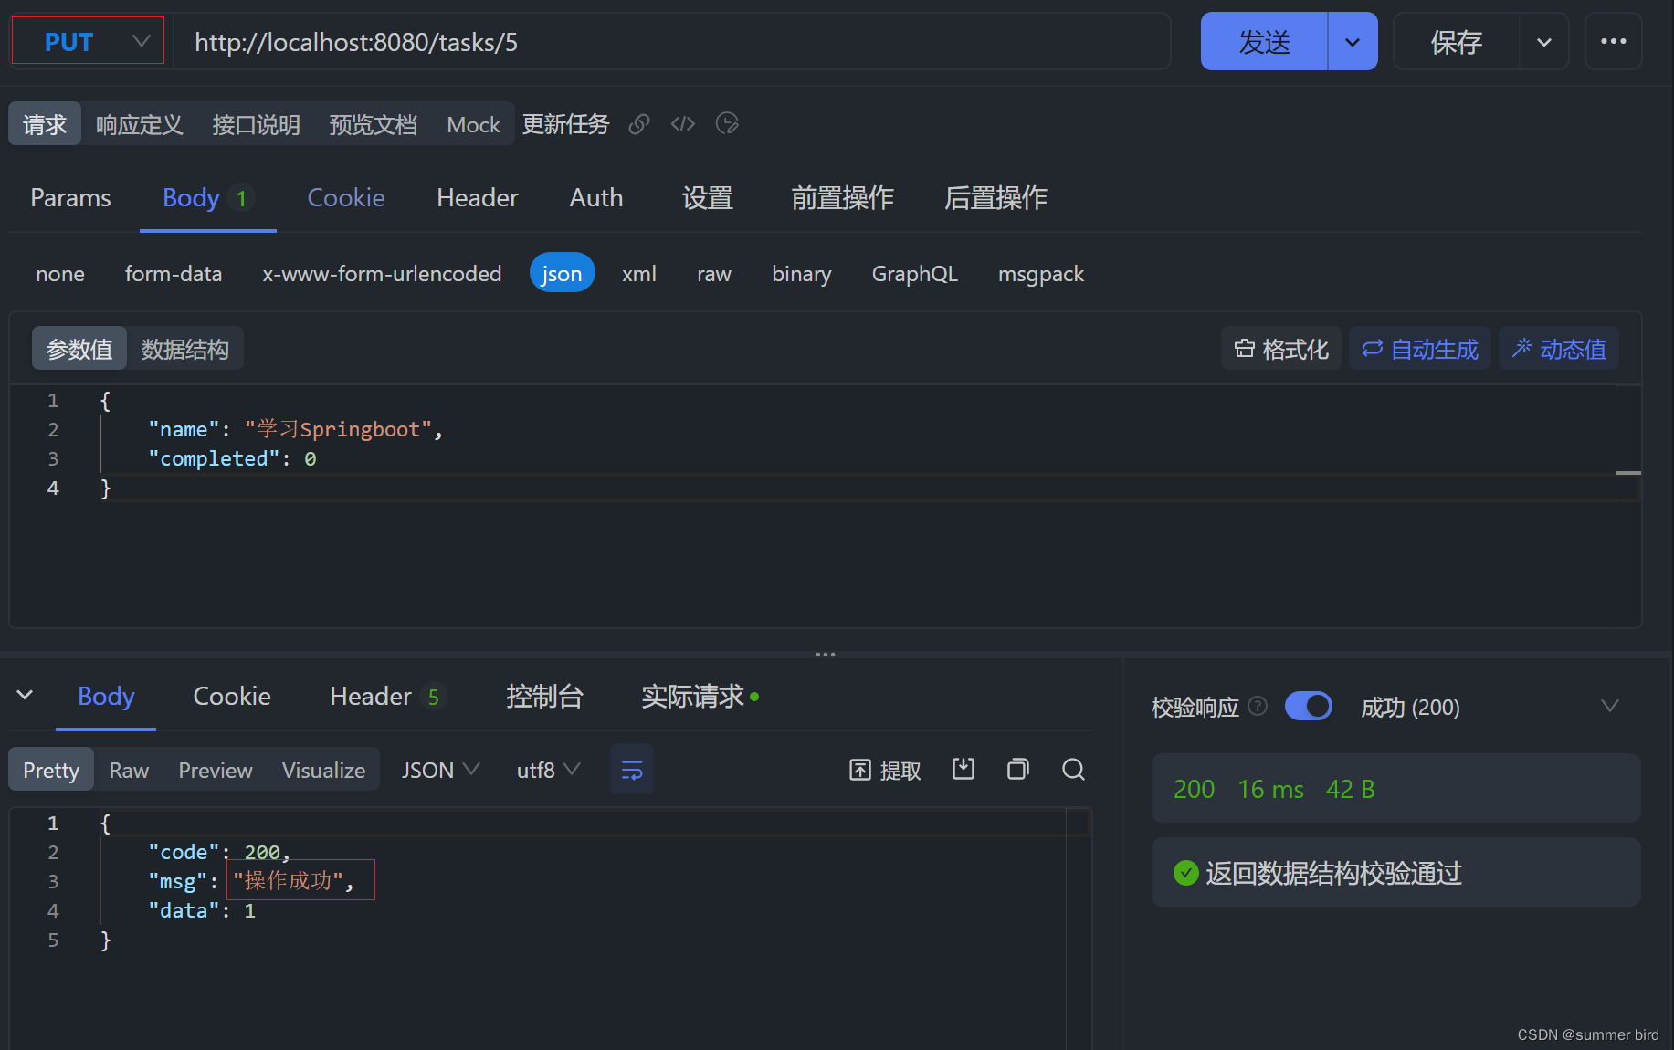The width and height of the screenshot is (1674, 1050).
Task: Click the 提取 extract button
Action: (885, 771)
